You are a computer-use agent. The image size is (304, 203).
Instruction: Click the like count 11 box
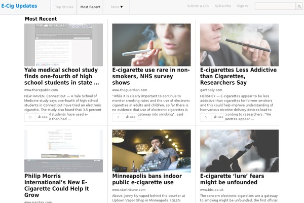coord(30,117)
